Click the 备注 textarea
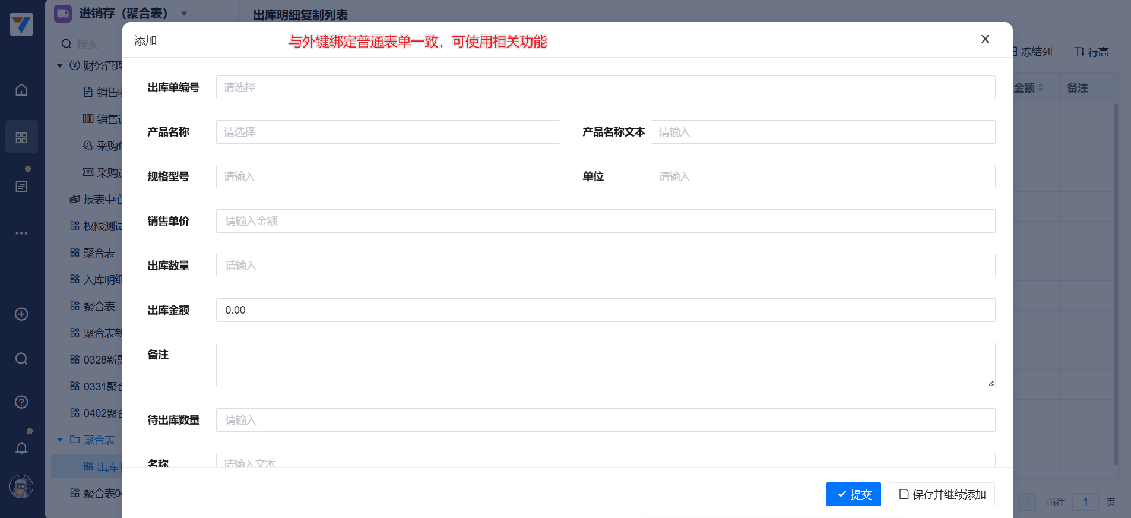 pos(606,365)
